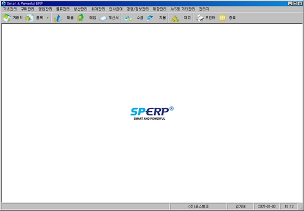Open the 수금 (collection) toolbar icon

coord(128,18)
